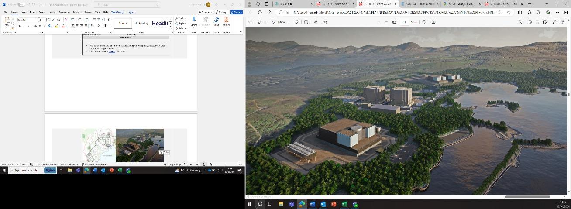Toggle Show/Hide paragraph marks
The image size is (571, 209).
(108, 20)
